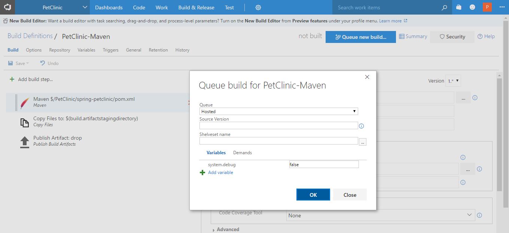Click the Queue new build button
The height and width of the screenshot is (233, 509).
pos(361,37)
